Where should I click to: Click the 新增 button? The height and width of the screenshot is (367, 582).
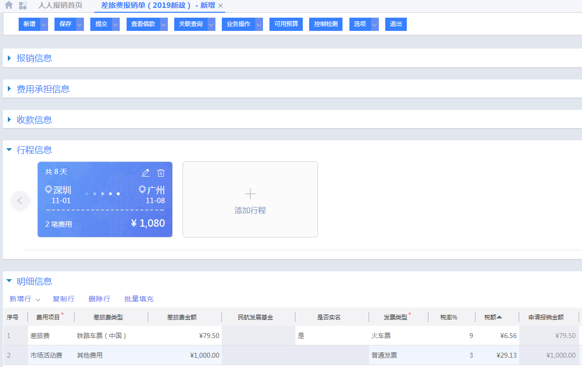[29, 24]
